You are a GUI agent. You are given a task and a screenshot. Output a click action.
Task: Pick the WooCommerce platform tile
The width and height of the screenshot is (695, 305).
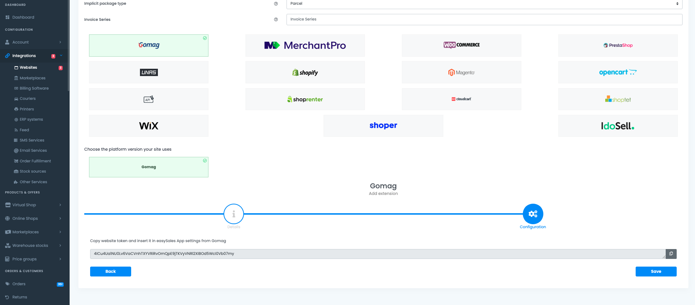pyautogui.click(x=462, y=45)
